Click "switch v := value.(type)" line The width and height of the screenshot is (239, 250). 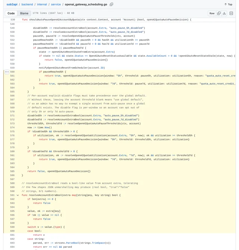[46, 227]
